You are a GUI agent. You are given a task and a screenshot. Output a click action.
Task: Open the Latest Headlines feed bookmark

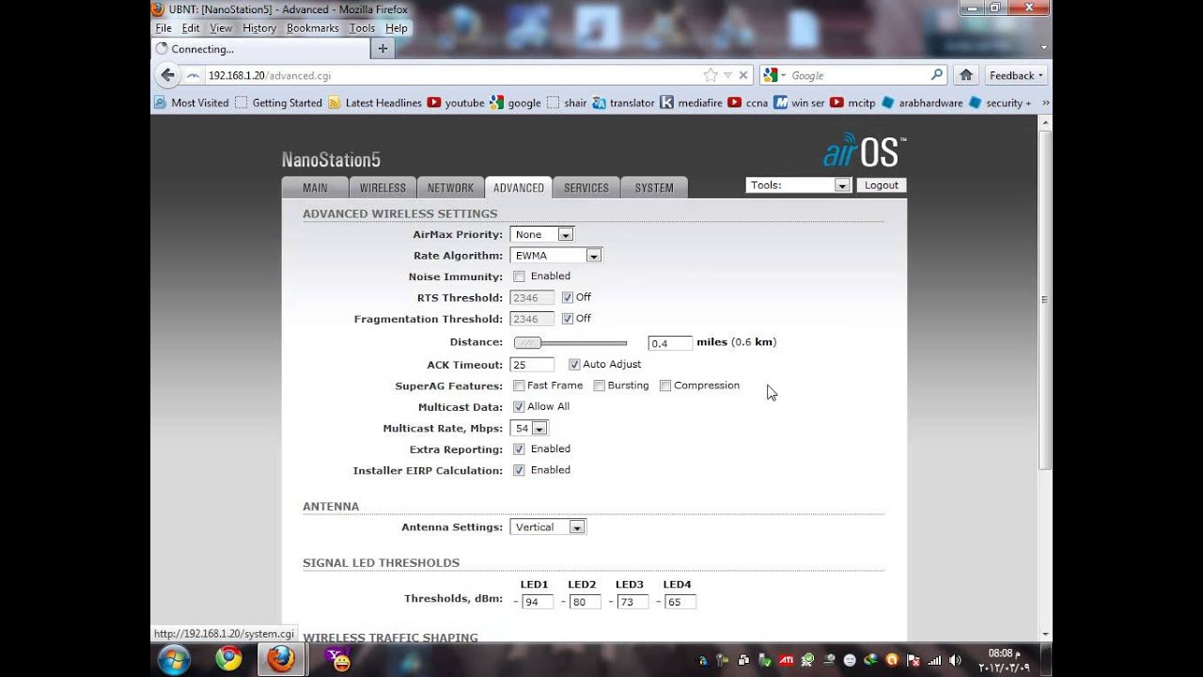tap(375, 102)
